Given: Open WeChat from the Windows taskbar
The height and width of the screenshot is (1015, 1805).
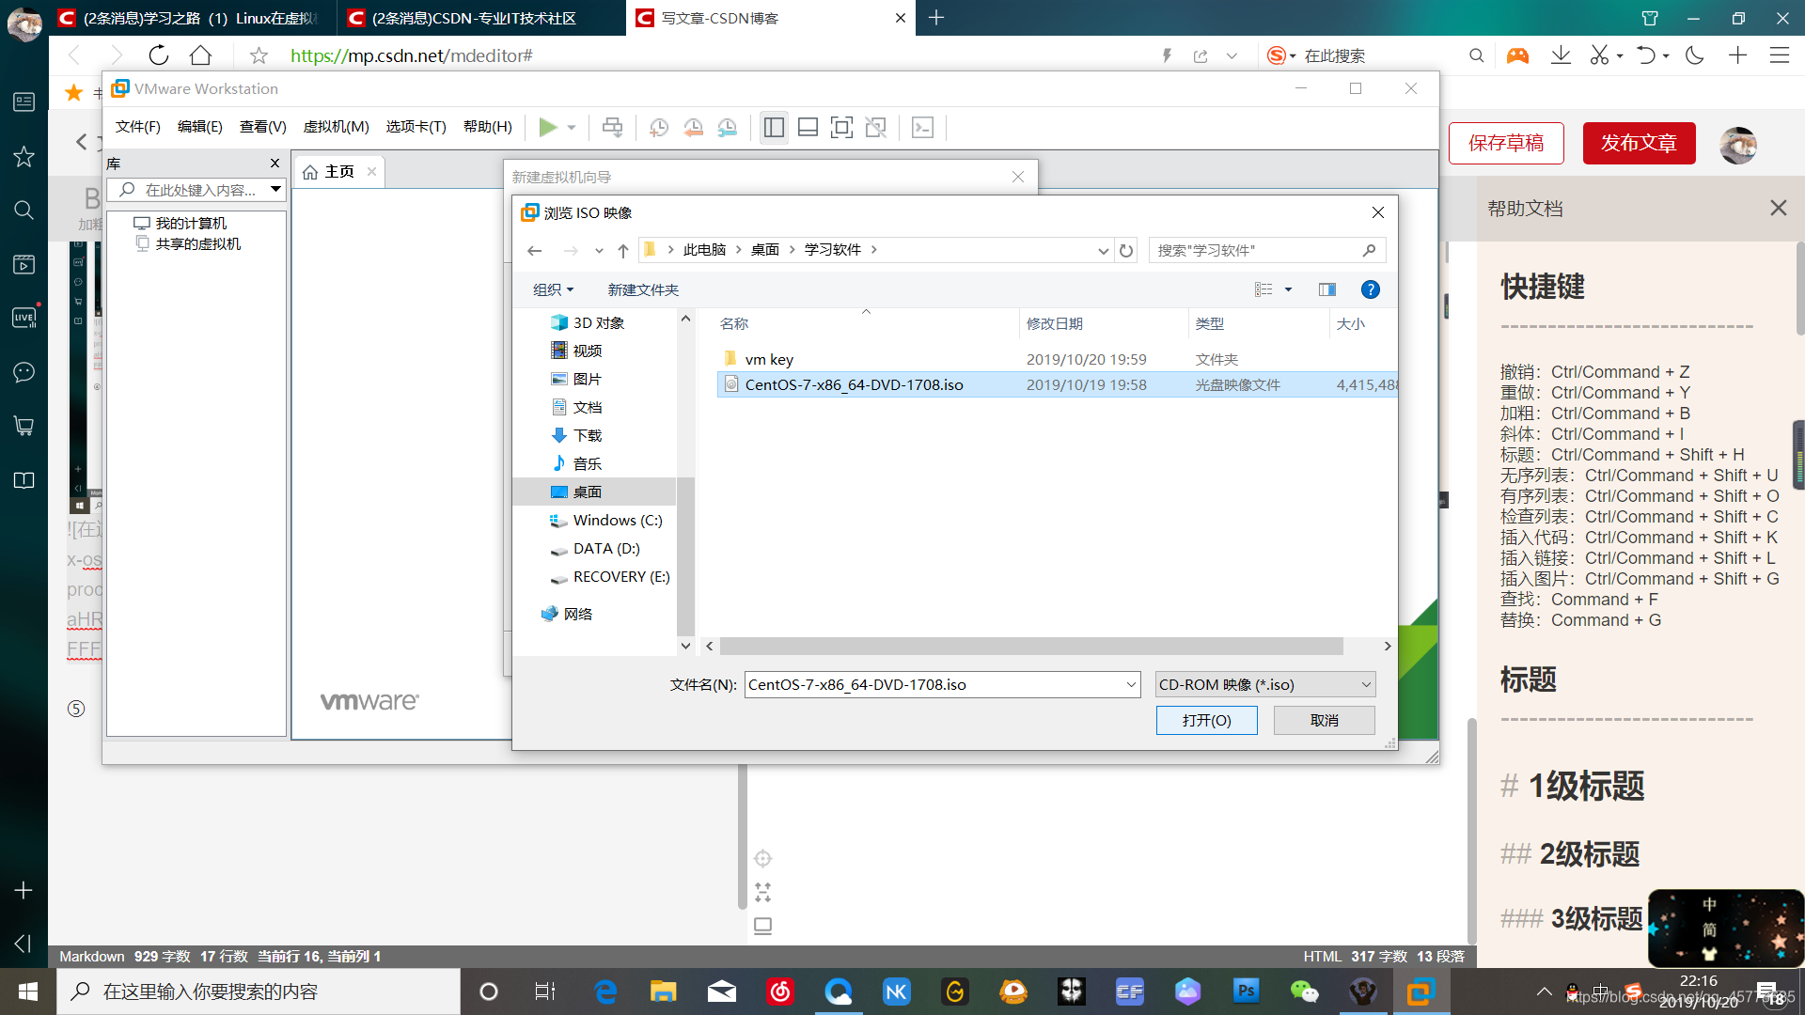Looking at the screenshot, I should pyautogui.click(x=1304, y=992).
